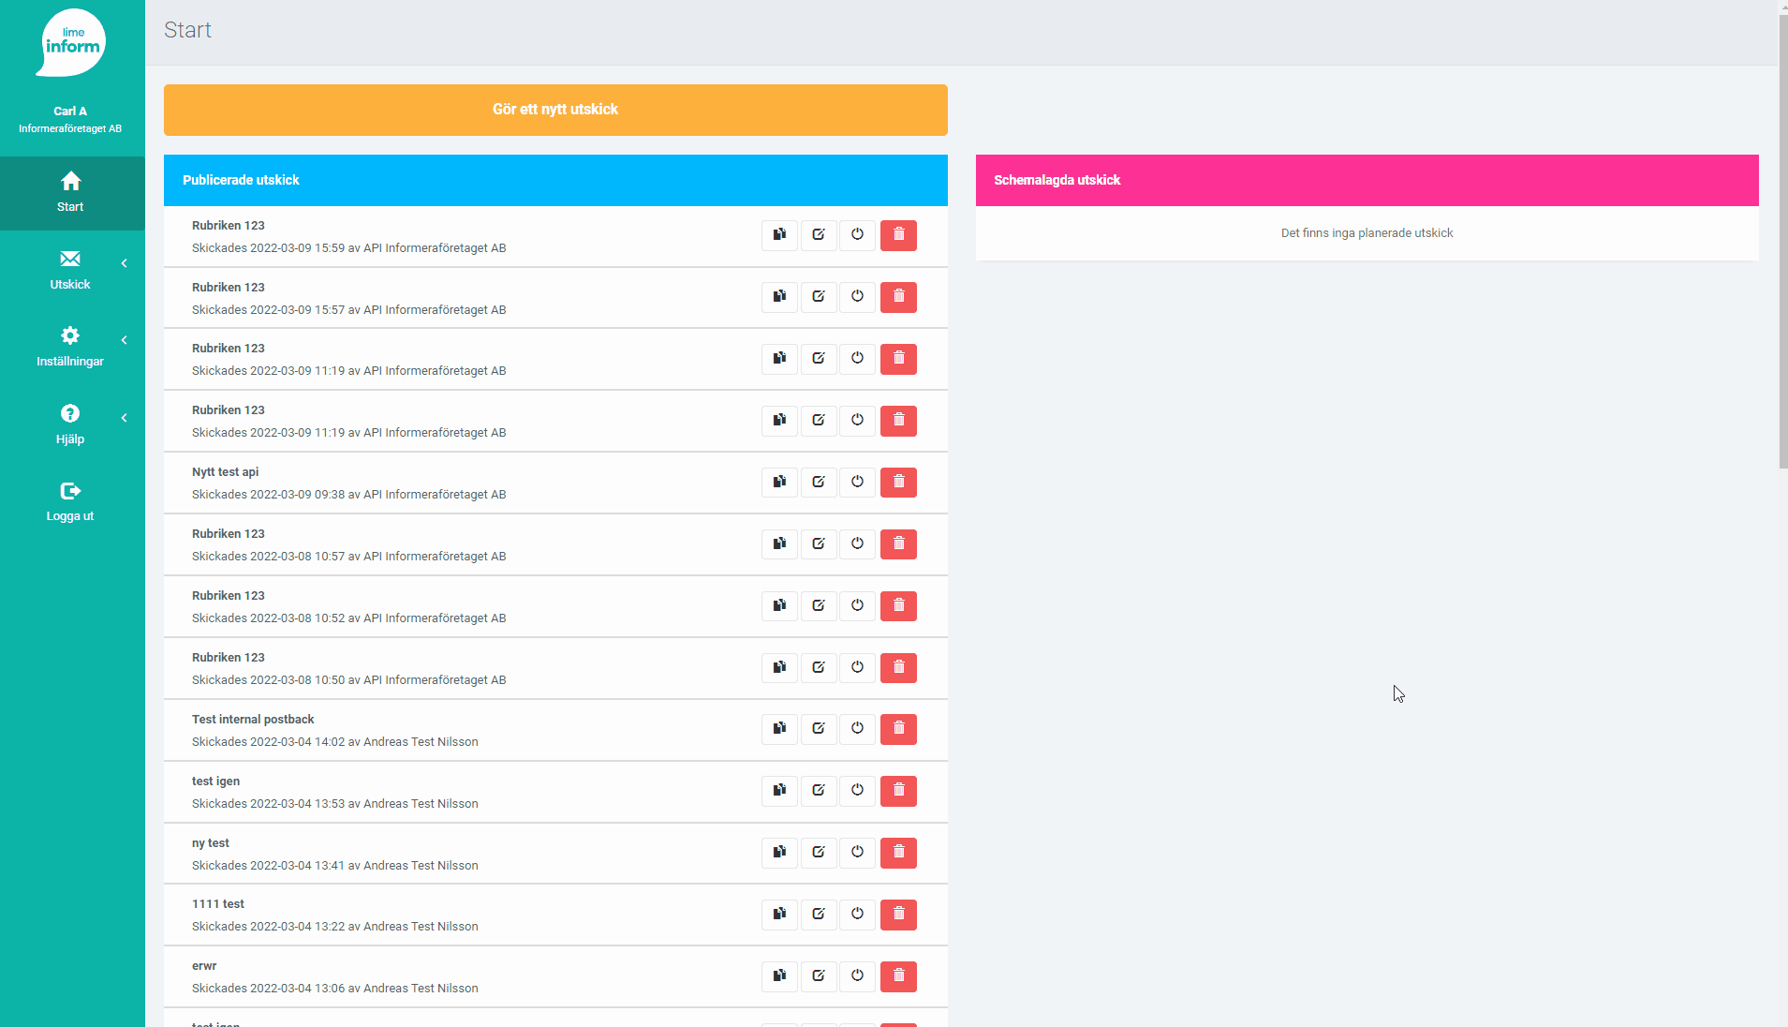Expand the Hjälp submenu chevron
The image size is (1788, 1027).
124,418
